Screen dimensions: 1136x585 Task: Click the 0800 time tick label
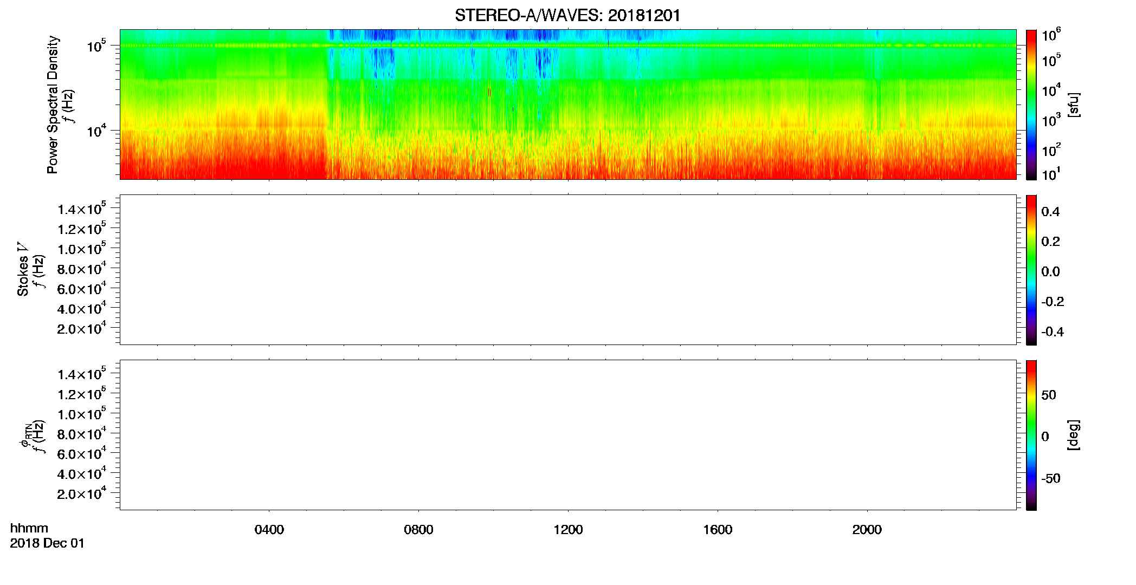418,530
